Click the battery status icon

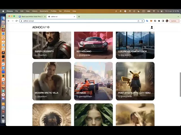click(149, 11)
